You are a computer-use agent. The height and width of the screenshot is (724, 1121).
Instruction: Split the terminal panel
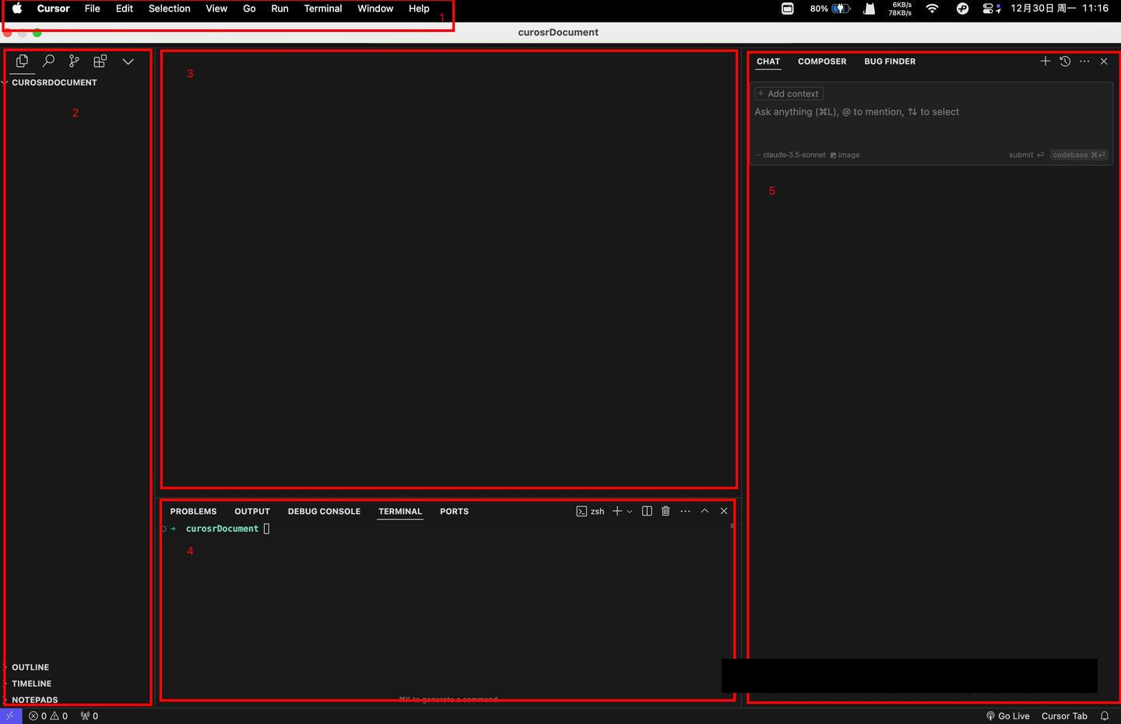(x=647, y=511)
